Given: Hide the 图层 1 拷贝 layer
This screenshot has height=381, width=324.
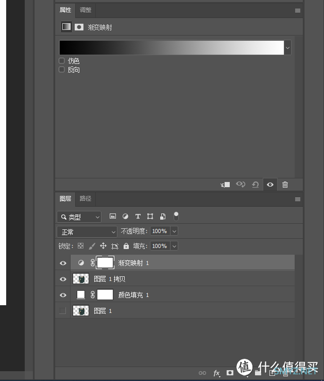Looking at the screenshot, I should pos(63,279).
